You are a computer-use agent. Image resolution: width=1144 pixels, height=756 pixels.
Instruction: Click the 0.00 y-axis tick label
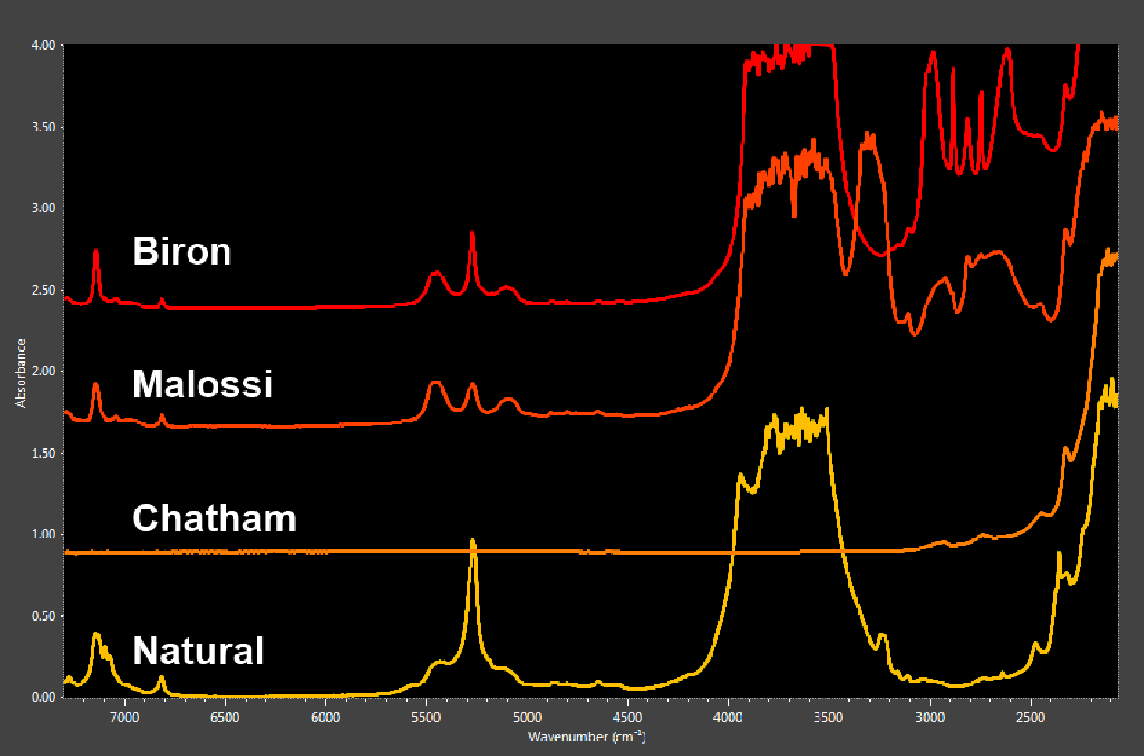pos(44,698)
